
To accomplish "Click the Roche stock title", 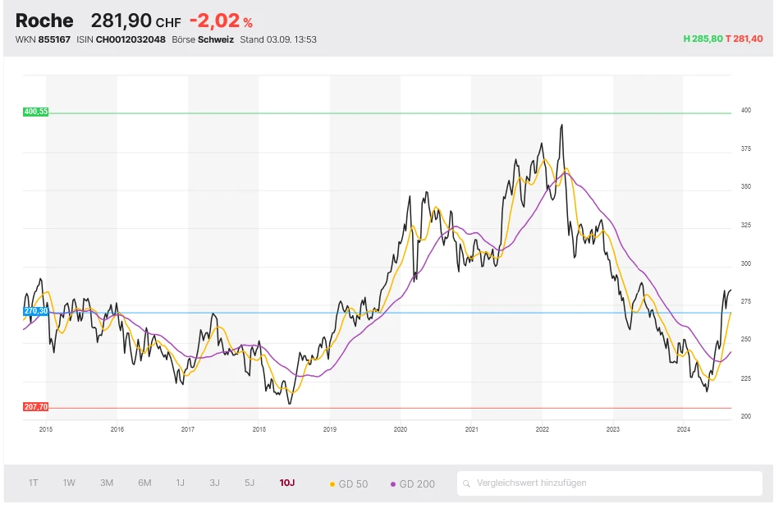I will click(44, 21).
